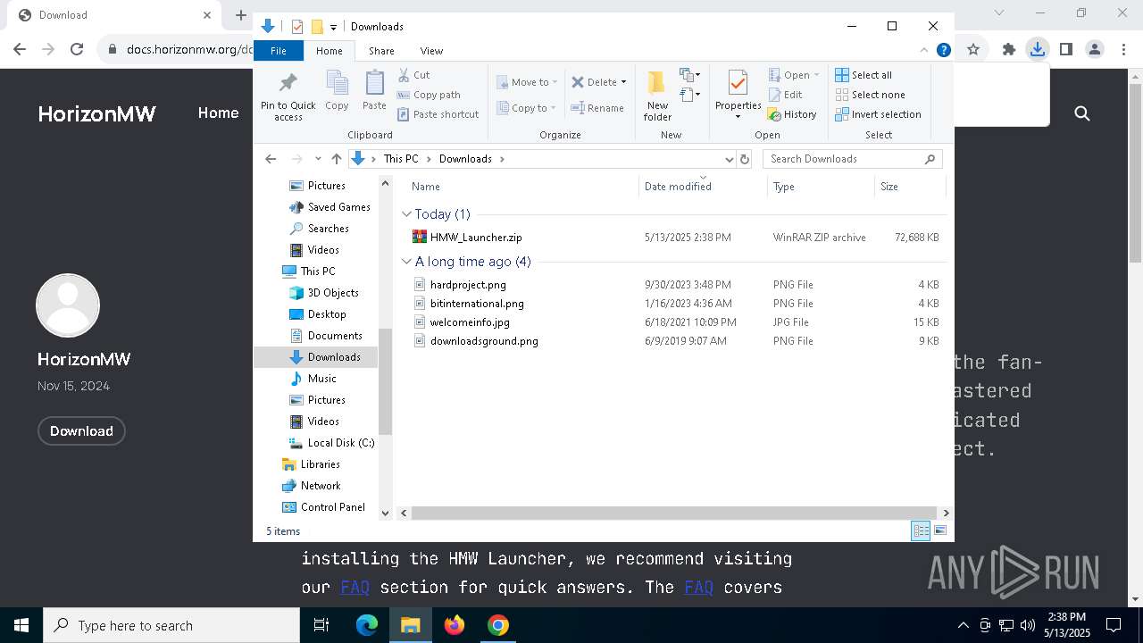The height and width of the screenshot is (643, 1143).
Task: Open the first FAQ link
Action: [x=355, y=587]
